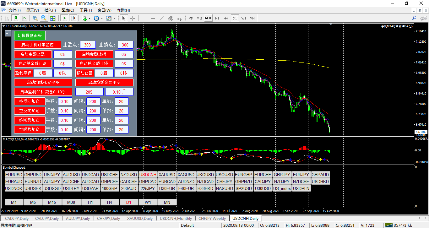Enable the 移动止盈 trailing stop toggle

coord(84,73)
